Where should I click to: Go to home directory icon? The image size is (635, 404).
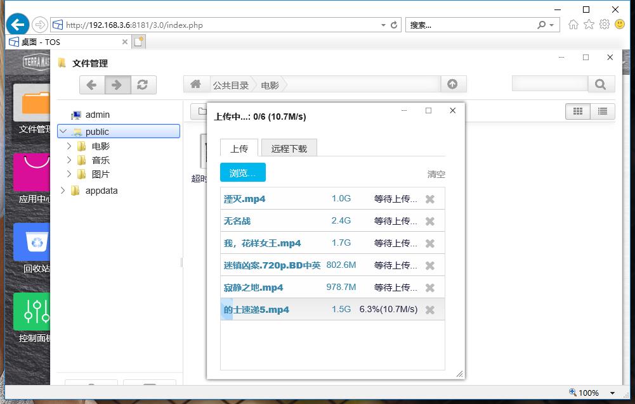tap(196, 84)
